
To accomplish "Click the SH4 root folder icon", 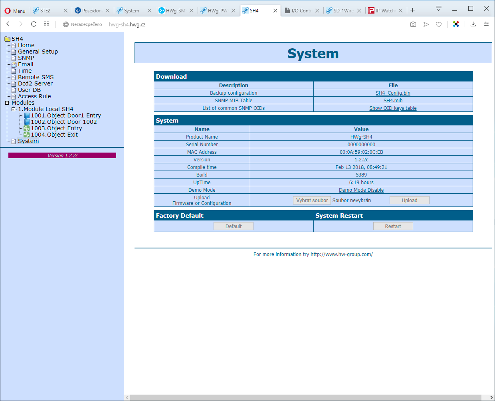I will click(7, 39).
